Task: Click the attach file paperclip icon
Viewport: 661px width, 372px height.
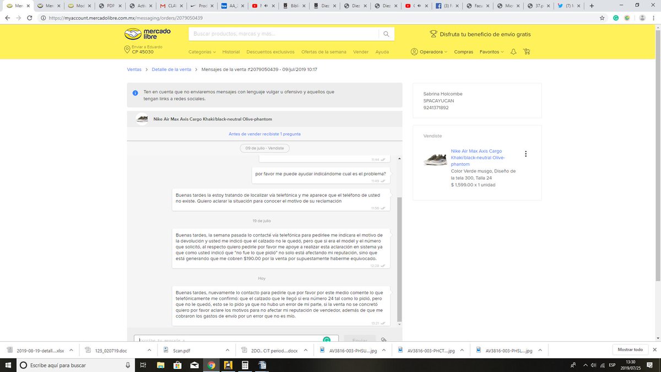Action: pos(383,341)
